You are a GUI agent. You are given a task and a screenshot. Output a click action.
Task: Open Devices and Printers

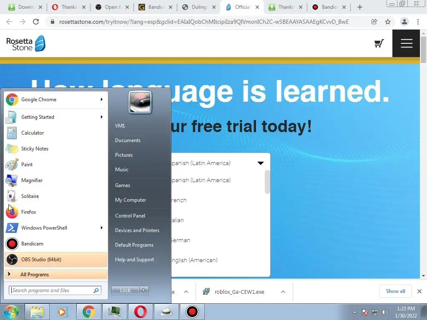(137, 230)
